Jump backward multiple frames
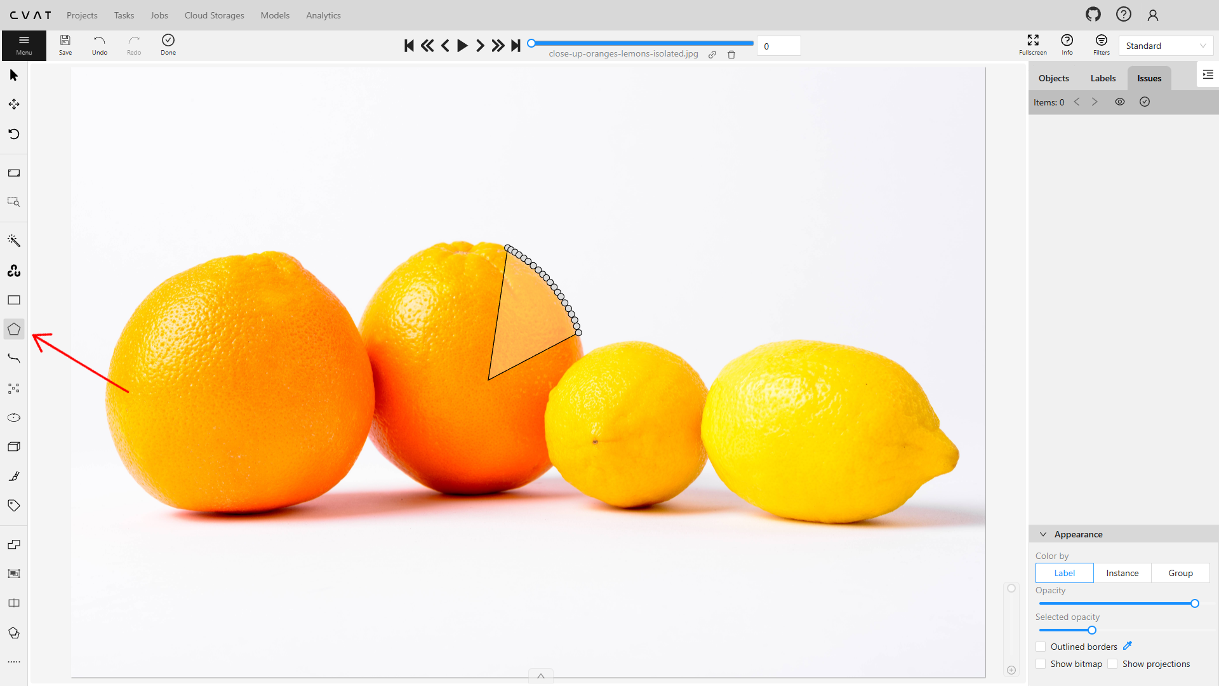 pyautogui.click(x=427, y=46)
